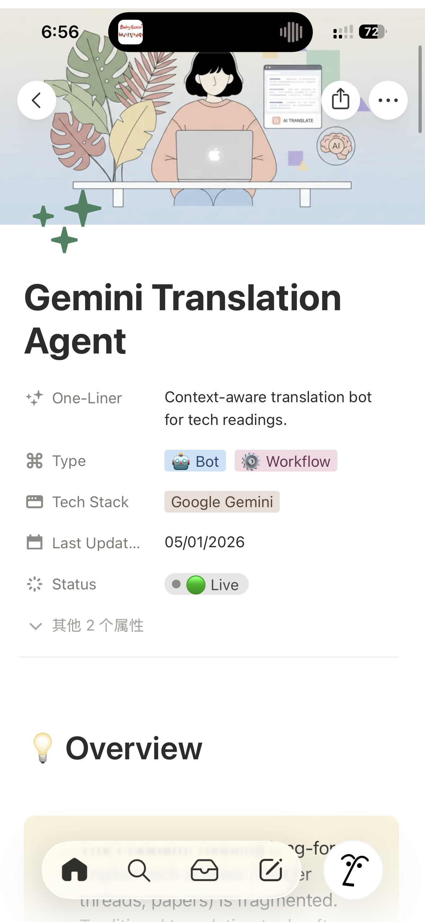
Task: Select the Workflow type tag
Action: pos(286,461)
